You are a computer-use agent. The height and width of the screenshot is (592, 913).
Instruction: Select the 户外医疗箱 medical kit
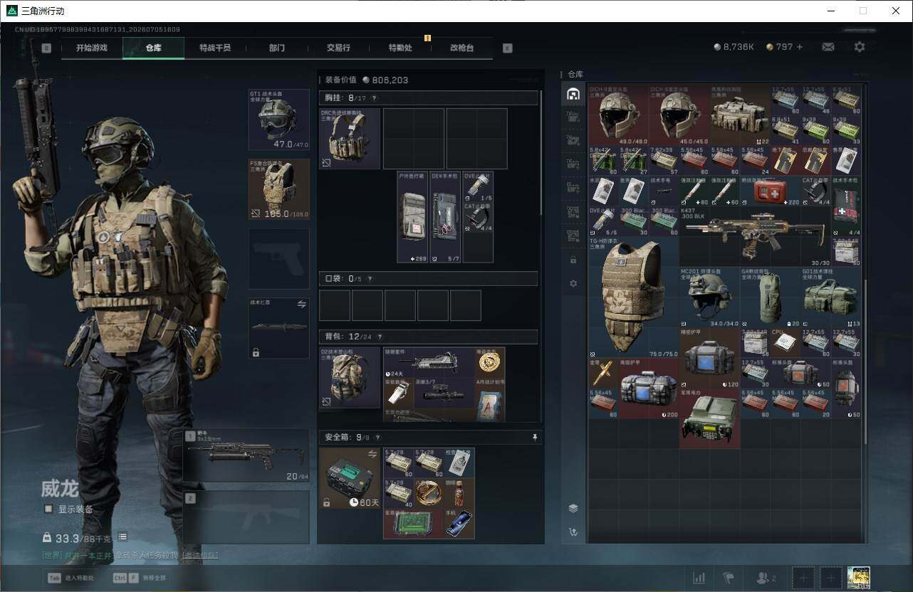[x=412, y=217]
